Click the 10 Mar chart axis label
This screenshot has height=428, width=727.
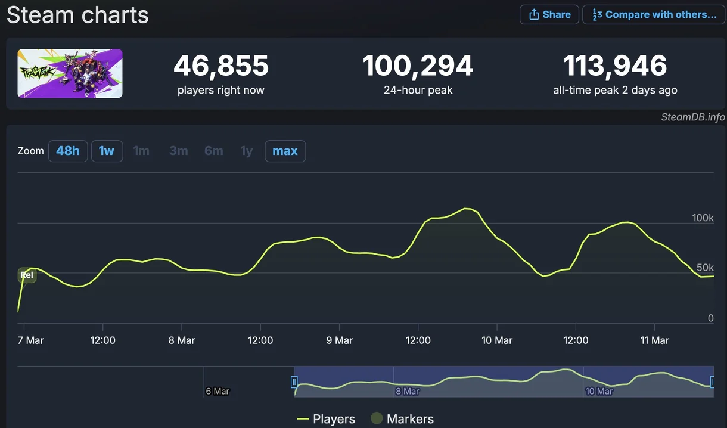pos(497,340)
